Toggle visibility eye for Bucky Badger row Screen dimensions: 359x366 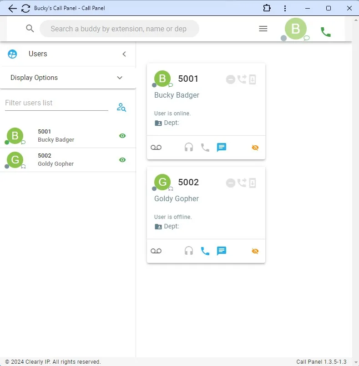click(x=122, y=136)
